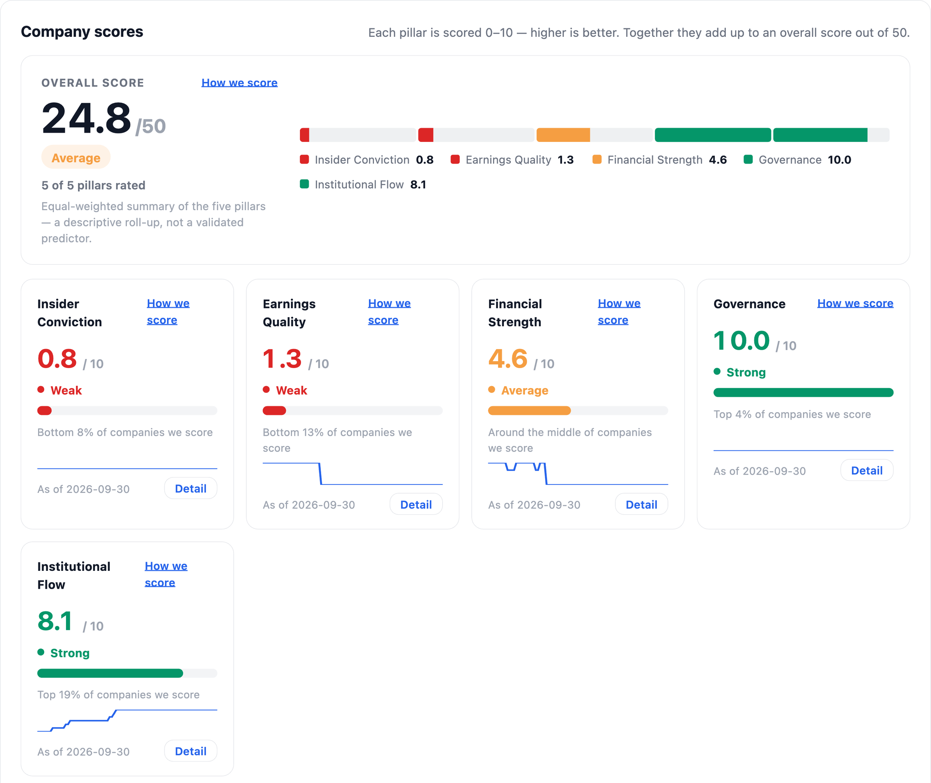Click the 'Company scores' heading
Image resolution: width=931 pixels, height=783 pixels.
(82, 31)
